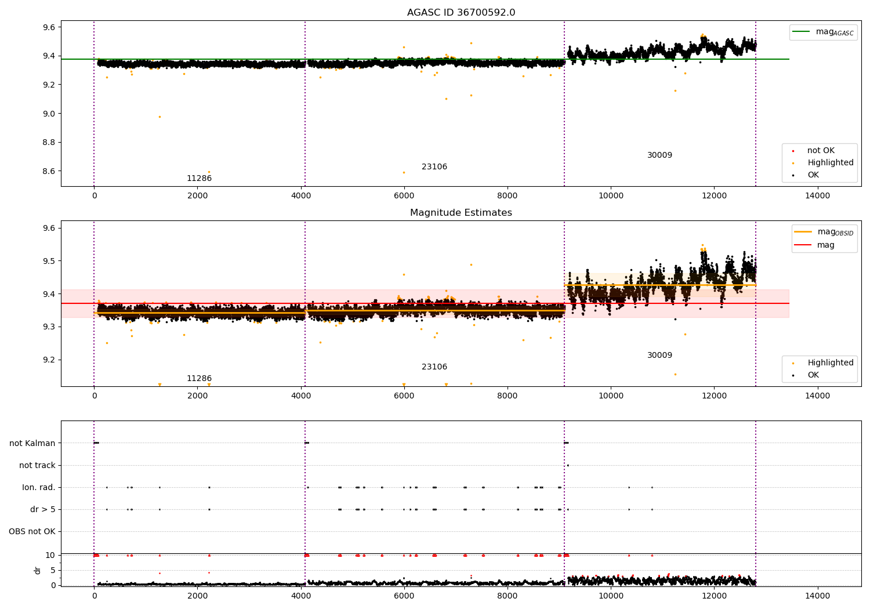Click the 'not Kalman' row label
Screen dimensions: 870x609
(x=32, y=444)
